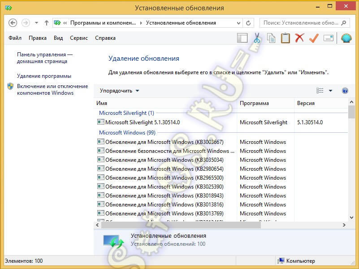359x269 pixels.
Task: Click the title bar window icon
Action: tap(9, 8)
